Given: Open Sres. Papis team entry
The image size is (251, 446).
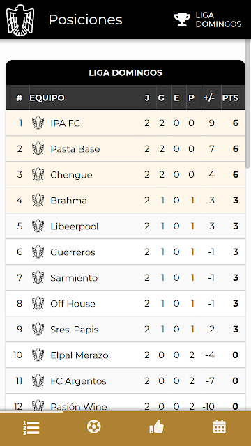Looking at the screenshot, I should pos(75,330).
